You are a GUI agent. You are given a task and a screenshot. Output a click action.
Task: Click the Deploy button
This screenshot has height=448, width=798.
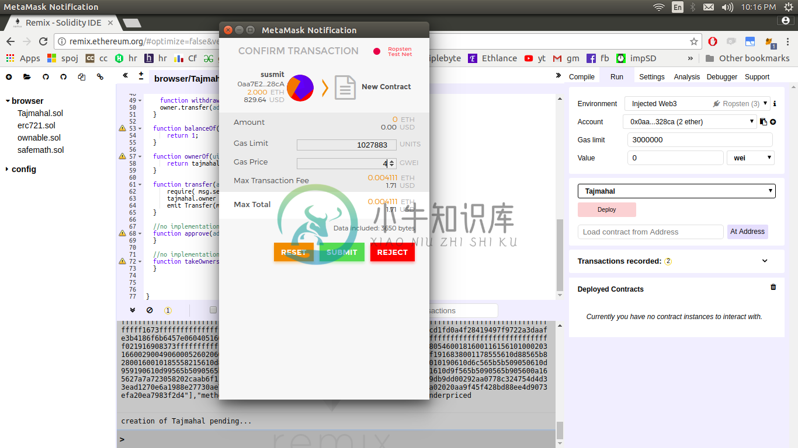(x=607, y=209)
